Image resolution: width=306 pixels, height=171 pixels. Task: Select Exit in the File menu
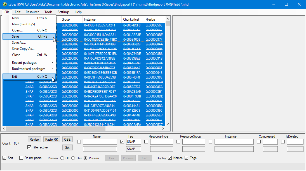pos(29,77)
